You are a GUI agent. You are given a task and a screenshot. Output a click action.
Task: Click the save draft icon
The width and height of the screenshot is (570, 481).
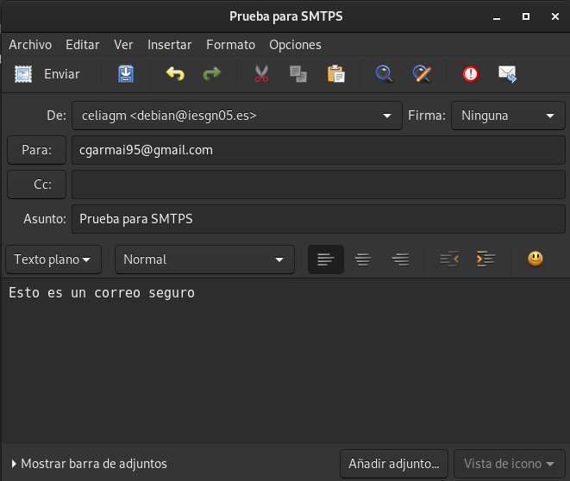coord(126,74)
